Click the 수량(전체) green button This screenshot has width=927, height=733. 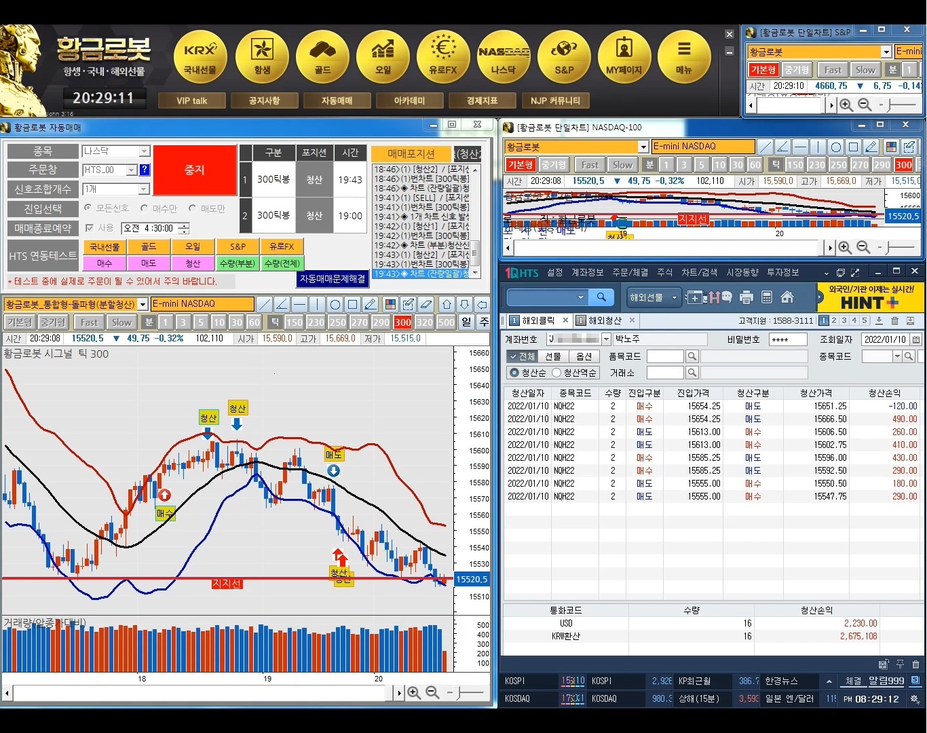click(282, 263)
